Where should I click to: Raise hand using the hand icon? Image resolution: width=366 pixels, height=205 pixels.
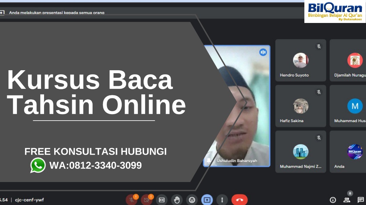(x=177, y=200)
